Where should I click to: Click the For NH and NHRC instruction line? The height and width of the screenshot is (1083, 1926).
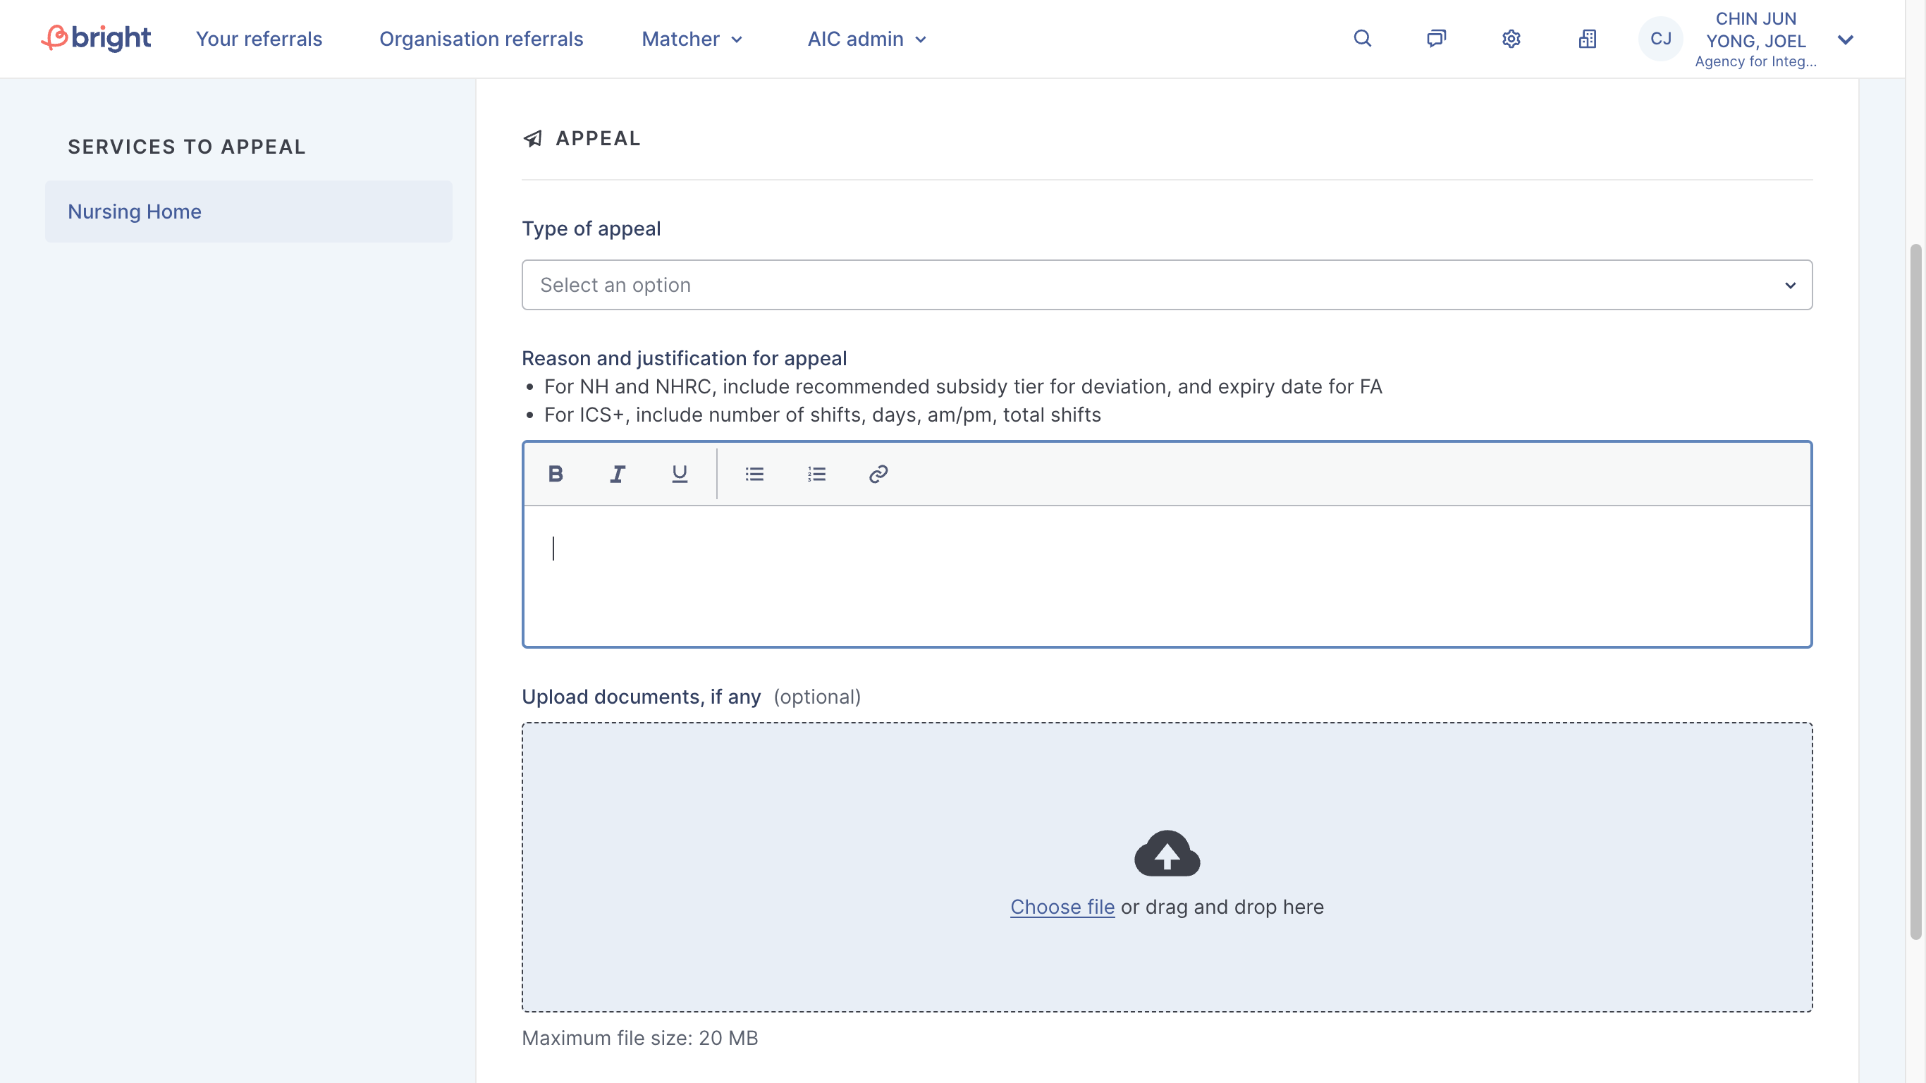[x=963, y=386]
